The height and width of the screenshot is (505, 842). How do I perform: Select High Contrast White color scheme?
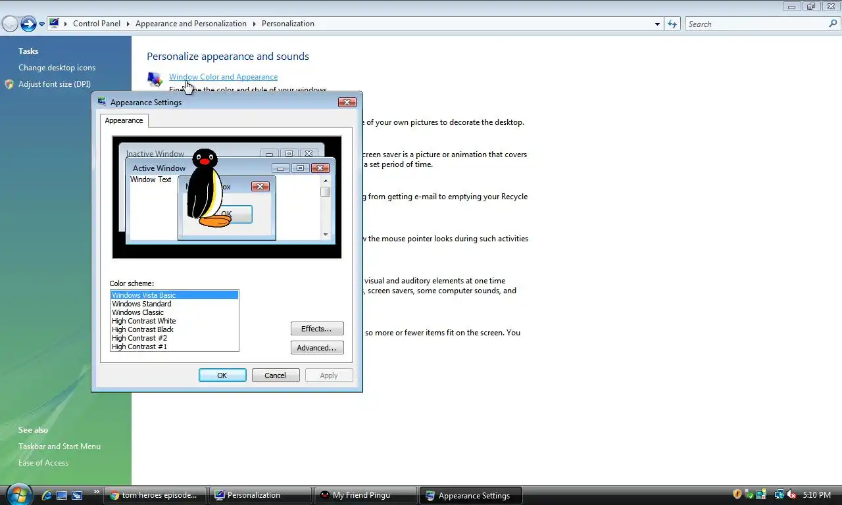174,321
